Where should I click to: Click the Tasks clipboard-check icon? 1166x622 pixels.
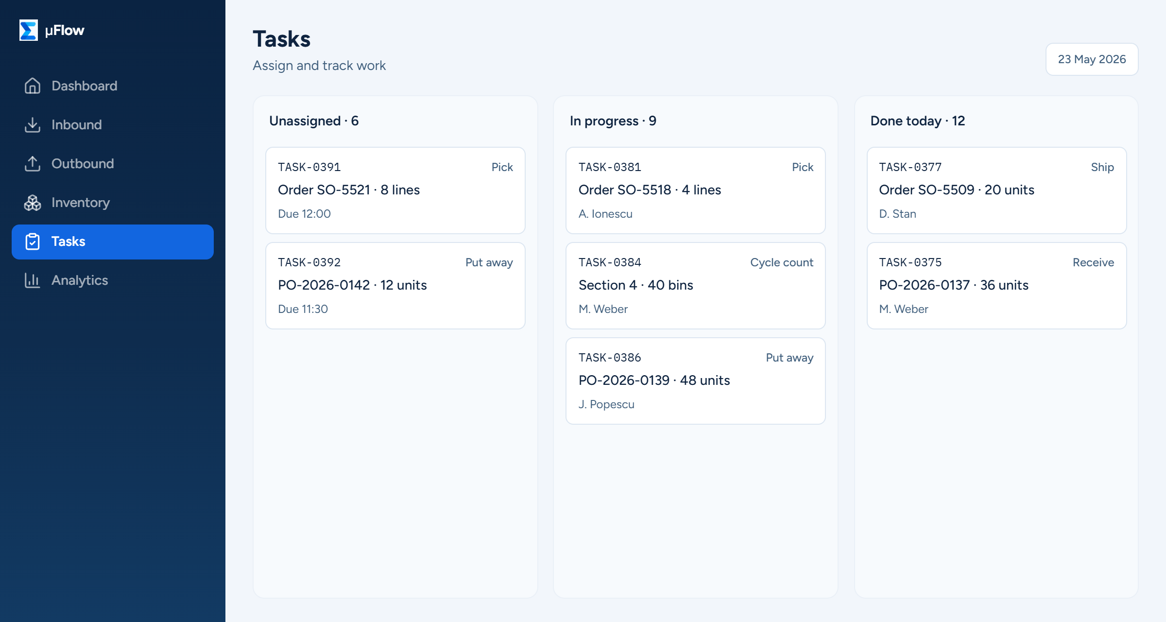point(33,242)
